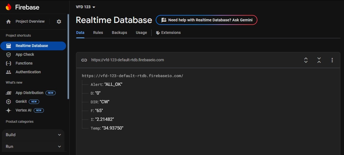Select the F "65" entry
This screenshot has width=344, height=155.
pos(96,111)
